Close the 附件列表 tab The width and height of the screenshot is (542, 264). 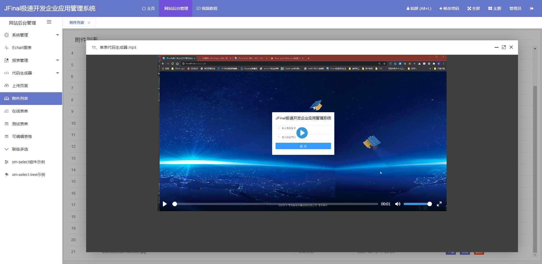click(89, 23)
